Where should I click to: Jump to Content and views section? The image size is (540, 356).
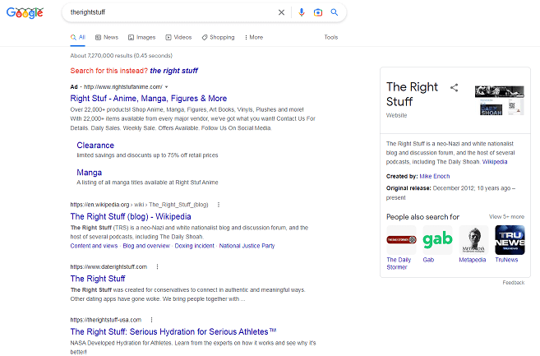tap(94, 246)
